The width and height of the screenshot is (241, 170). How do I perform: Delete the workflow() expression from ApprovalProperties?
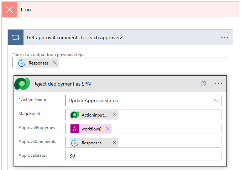(108, 129)
